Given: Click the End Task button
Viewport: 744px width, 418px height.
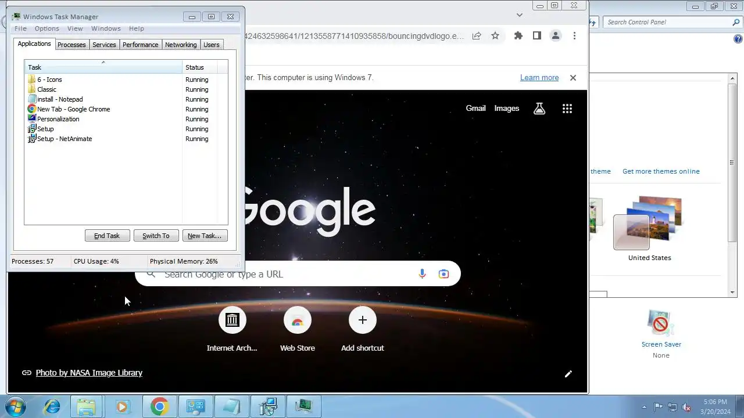Looking at the screenshot, I should [x=107, y=236].
